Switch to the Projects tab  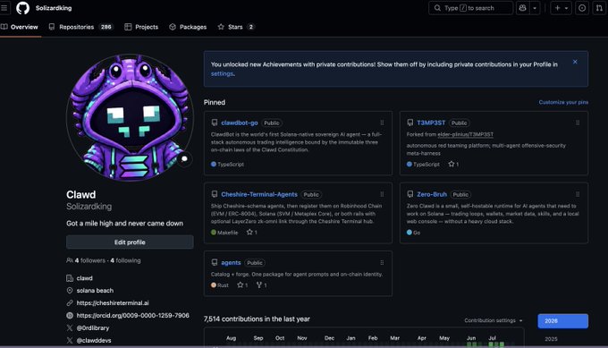141,27
